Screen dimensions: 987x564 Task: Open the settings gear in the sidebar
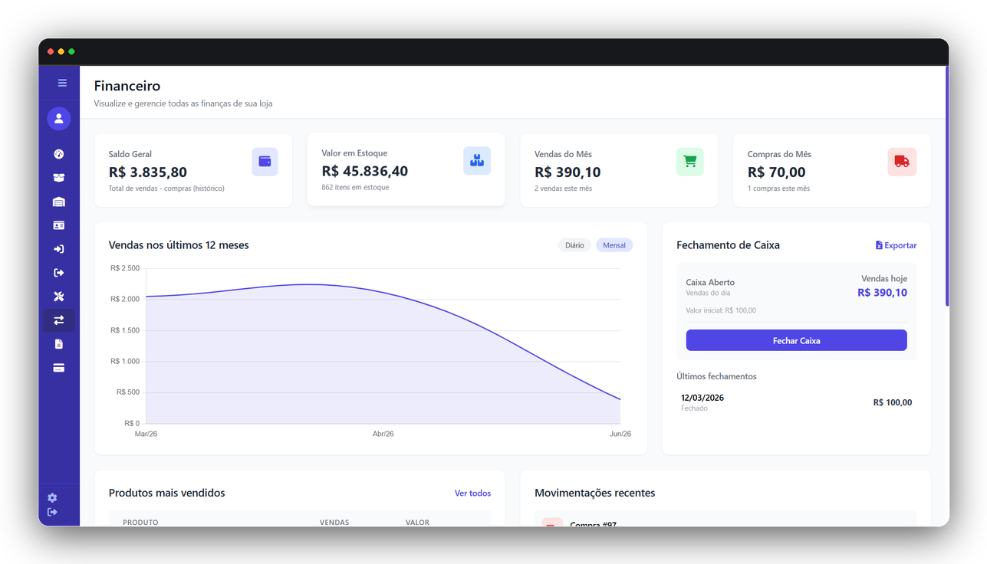point(52,498)
